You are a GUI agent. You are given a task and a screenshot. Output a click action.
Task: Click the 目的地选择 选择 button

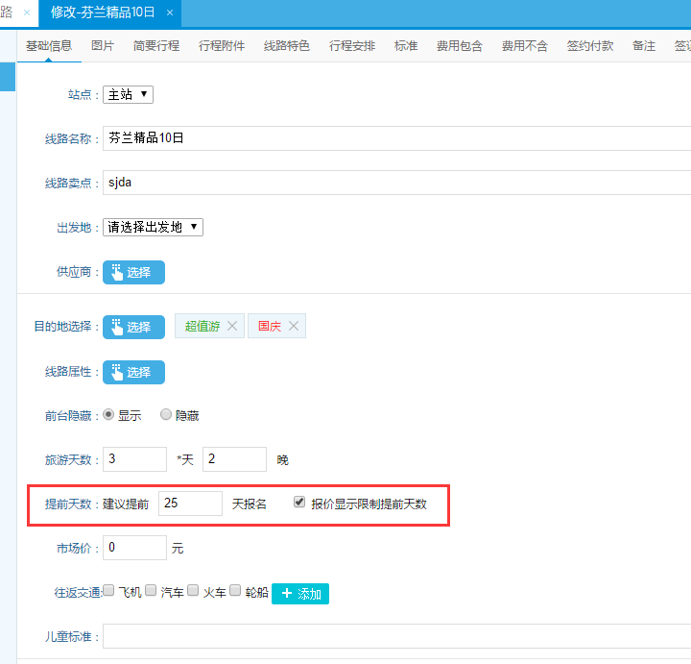(x=133, y=327)
